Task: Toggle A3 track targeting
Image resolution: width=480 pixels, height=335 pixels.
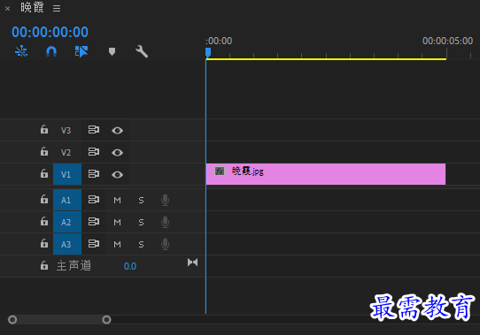Action: (67, 244)
